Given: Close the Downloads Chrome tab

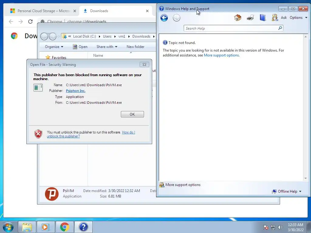Looking at the screenshot, I should [x=147, y=11].
